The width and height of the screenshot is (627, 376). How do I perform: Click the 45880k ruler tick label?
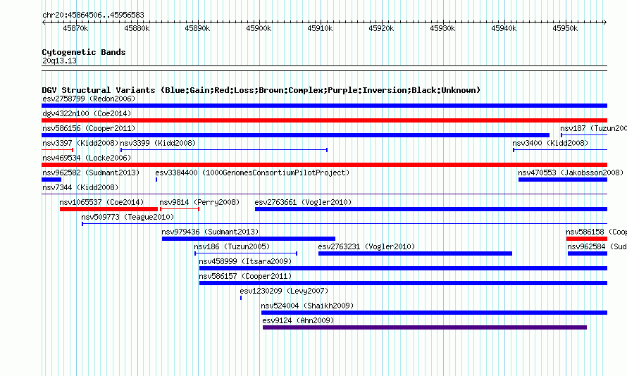tap(137, 28)
